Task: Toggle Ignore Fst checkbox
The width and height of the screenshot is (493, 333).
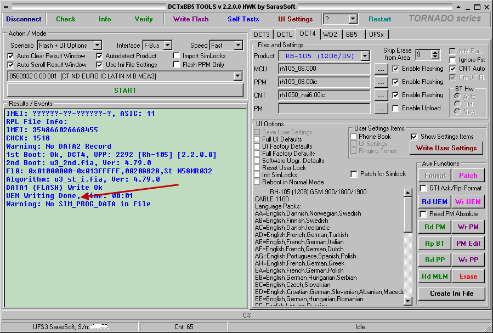Action: tap(452, 60)
